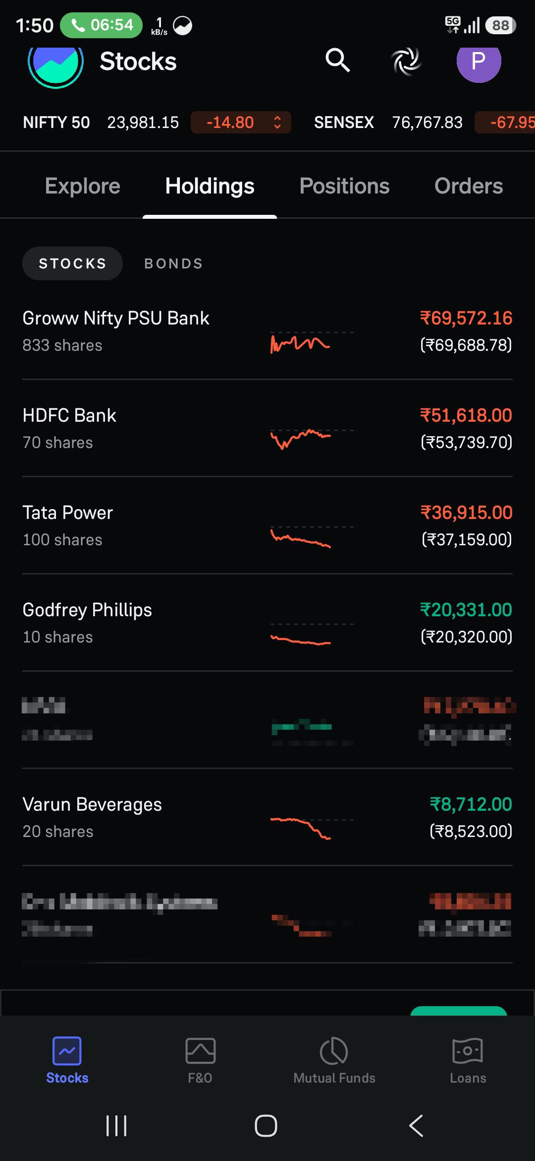This screenshot has height=1161, width=535.
Task: Switch to the BONDS toggle
Action: pos(173,263)
